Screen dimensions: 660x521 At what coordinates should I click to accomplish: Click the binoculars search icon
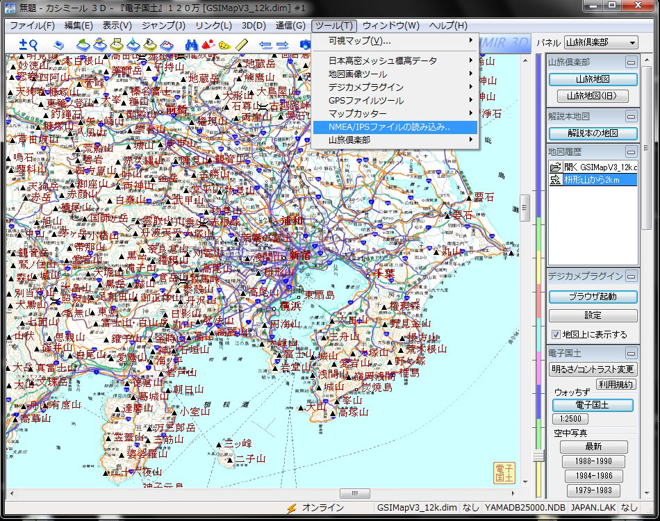coord(192,44)
